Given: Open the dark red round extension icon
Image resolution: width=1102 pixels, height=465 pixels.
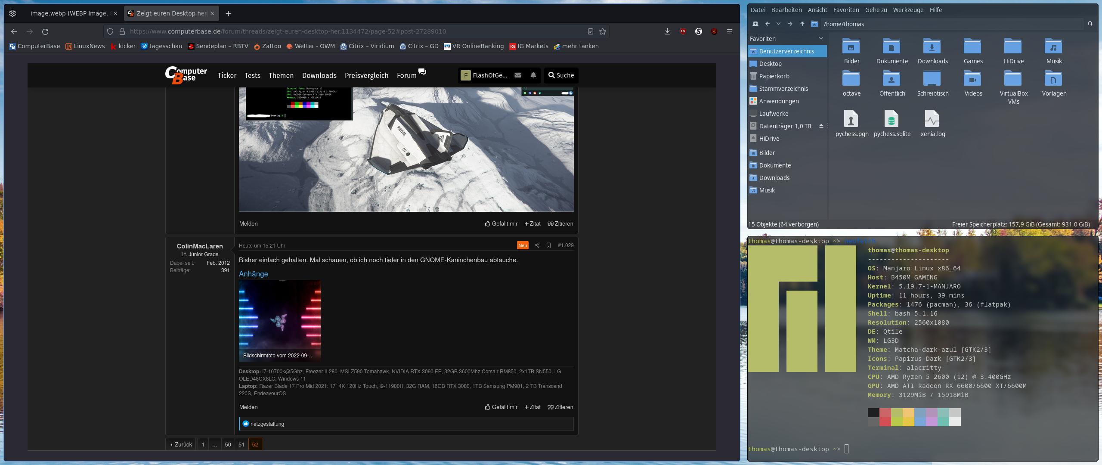Looking at the screenshot, I should [x=714, y=31].
